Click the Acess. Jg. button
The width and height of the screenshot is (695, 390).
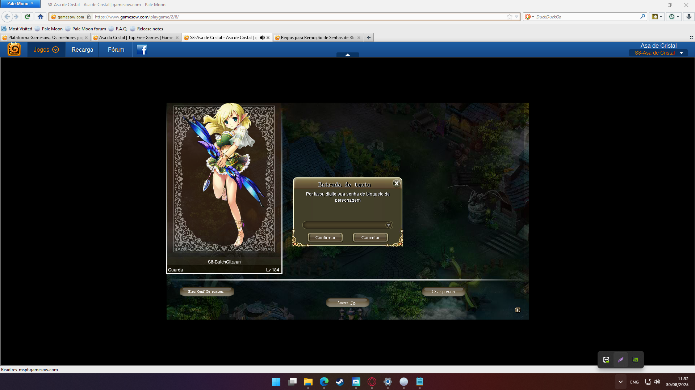click(347, 303)
